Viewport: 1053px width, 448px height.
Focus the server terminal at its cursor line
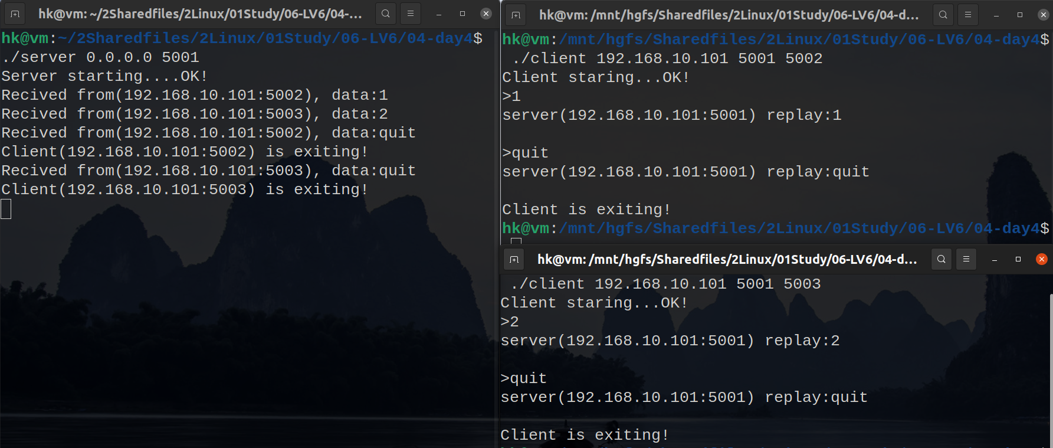tap(6, 209)
